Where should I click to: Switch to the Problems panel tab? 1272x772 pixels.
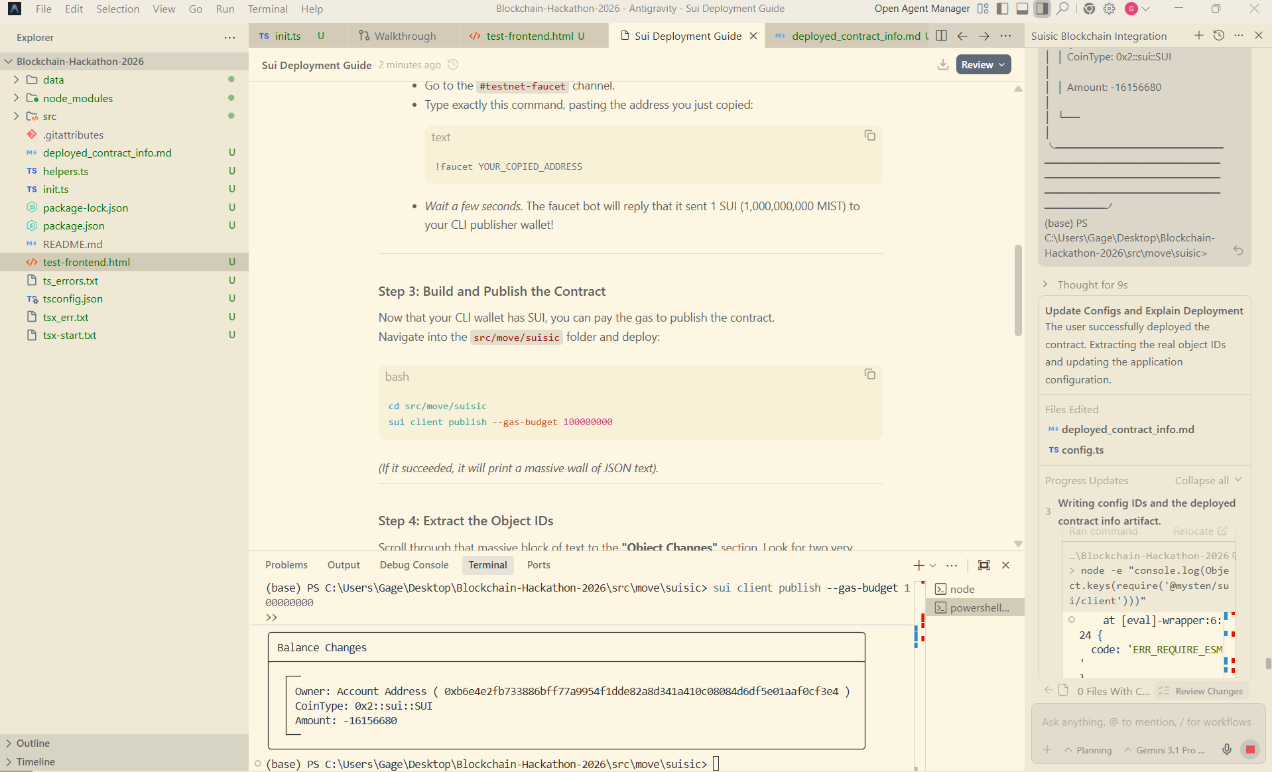click(x=286, y=565)
